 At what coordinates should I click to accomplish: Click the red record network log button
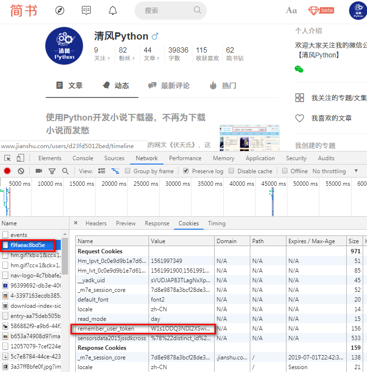[x=7, y=171]
